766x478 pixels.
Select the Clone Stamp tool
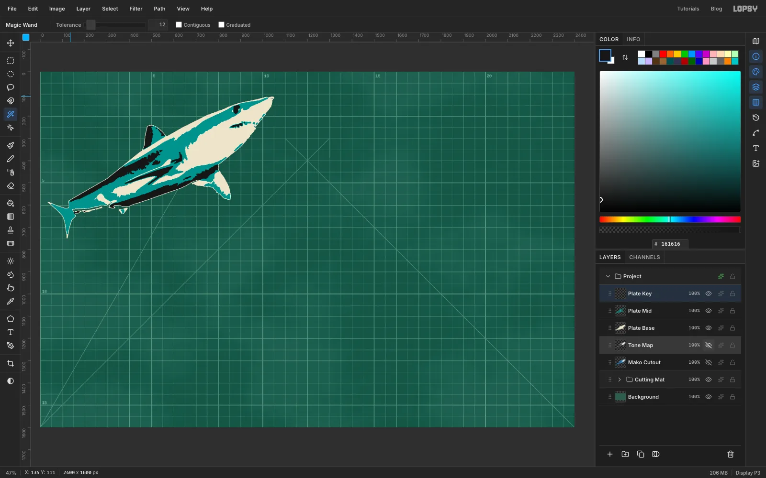(x=11, y=230)
